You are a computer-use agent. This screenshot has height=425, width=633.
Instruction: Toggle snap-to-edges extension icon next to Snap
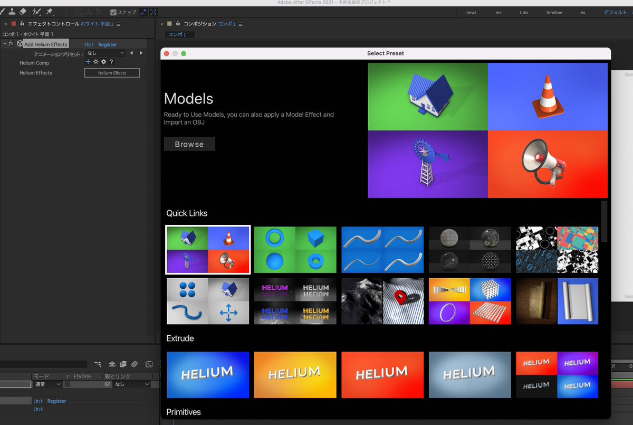coord(143,12)
